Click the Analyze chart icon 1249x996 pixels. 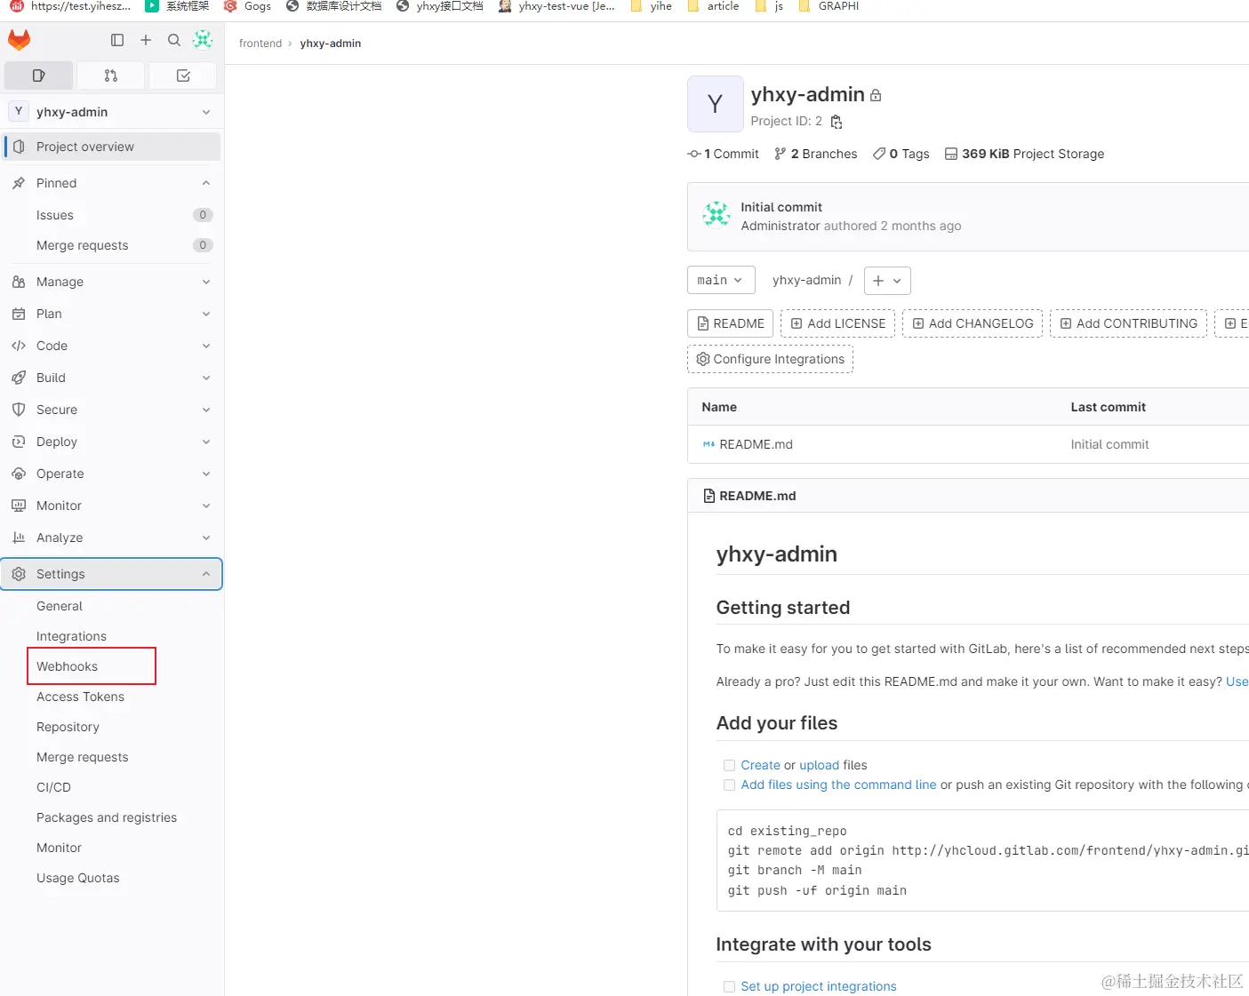pos(19,538)
